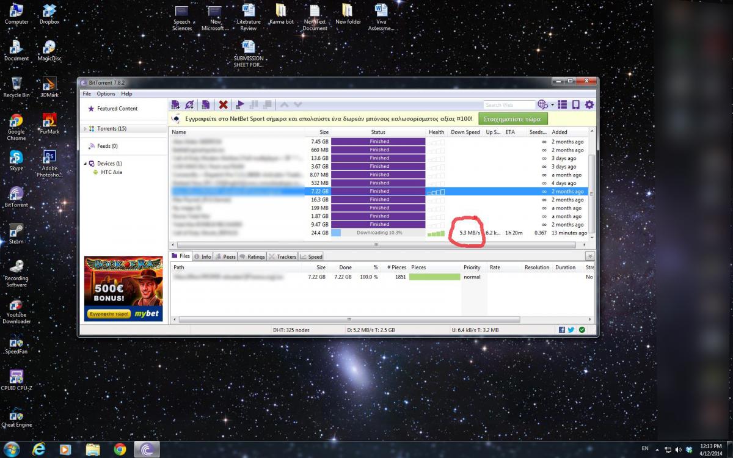733x458 pixels.
Task: Sort torrents by the Status column
Action: pyautogui.click(x=378, y=132)
